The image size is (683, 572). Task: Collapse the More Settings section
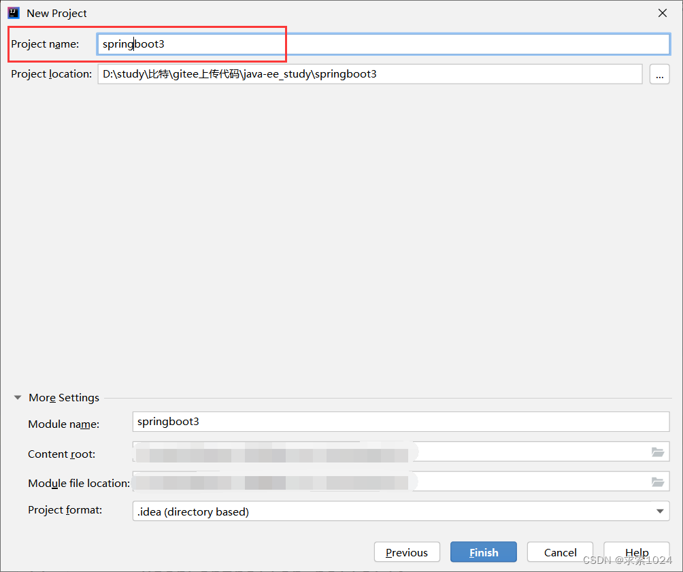pyautogui.click(x=18, y=397)
